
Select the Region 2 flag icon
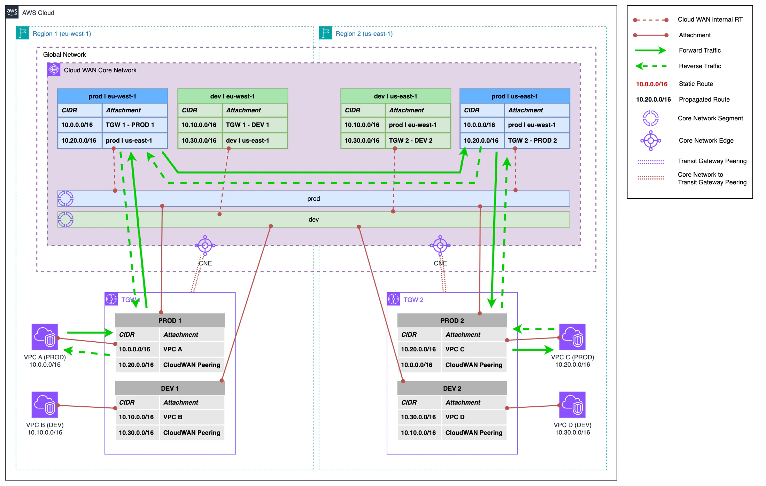pyautogui.click(x=325, y=33)
